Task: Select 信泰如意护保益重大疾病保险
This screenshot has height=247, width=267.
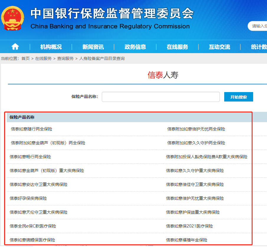Action: [x=193, y=212]
